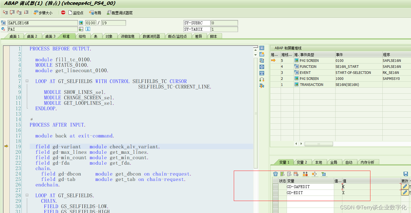411x213 pixels.
Task: Switch to the 脚本 desktop tab
Action: click(214, 36)
